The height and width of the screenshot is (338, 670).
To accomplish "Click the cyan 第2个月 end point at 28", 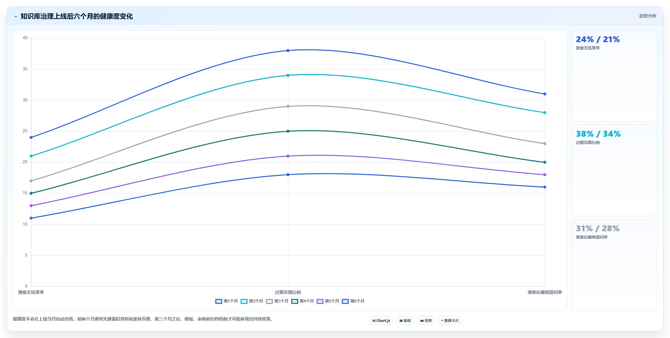I will 545,113.
